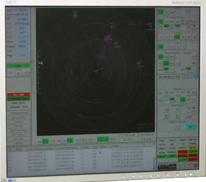Click the arrow at the top of the track table scrollbar
This screenshot has width=206, height=182.
point(154,144)
